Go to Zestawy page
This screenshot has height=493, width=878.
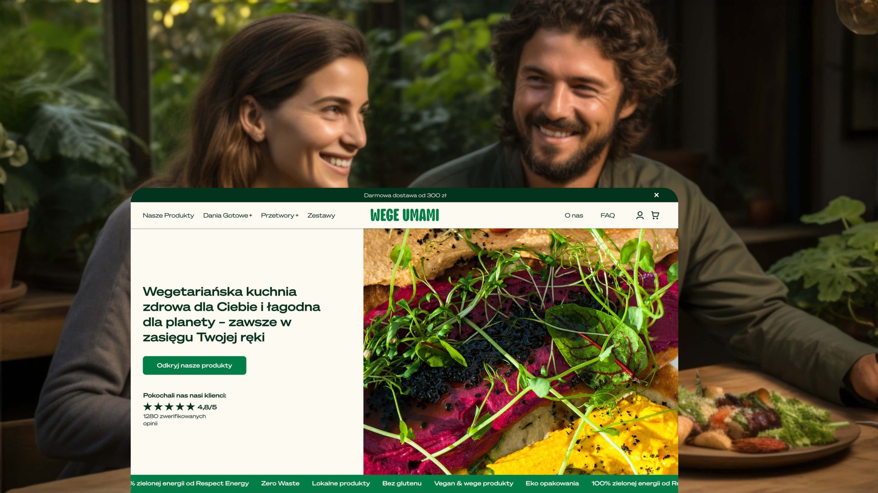click(321, 216)
